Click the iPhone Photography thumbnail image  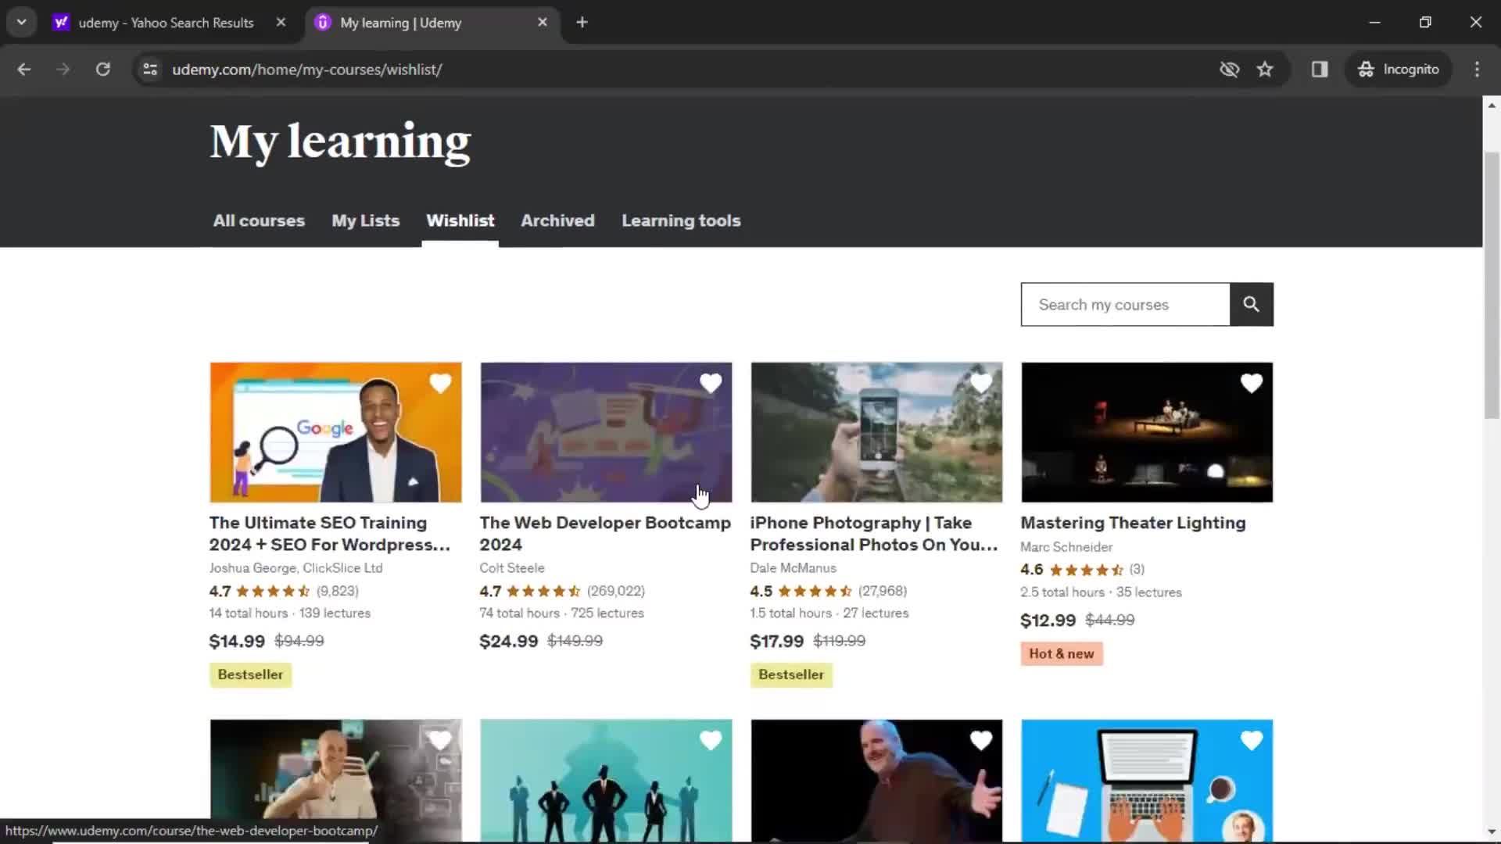(876, 432)
